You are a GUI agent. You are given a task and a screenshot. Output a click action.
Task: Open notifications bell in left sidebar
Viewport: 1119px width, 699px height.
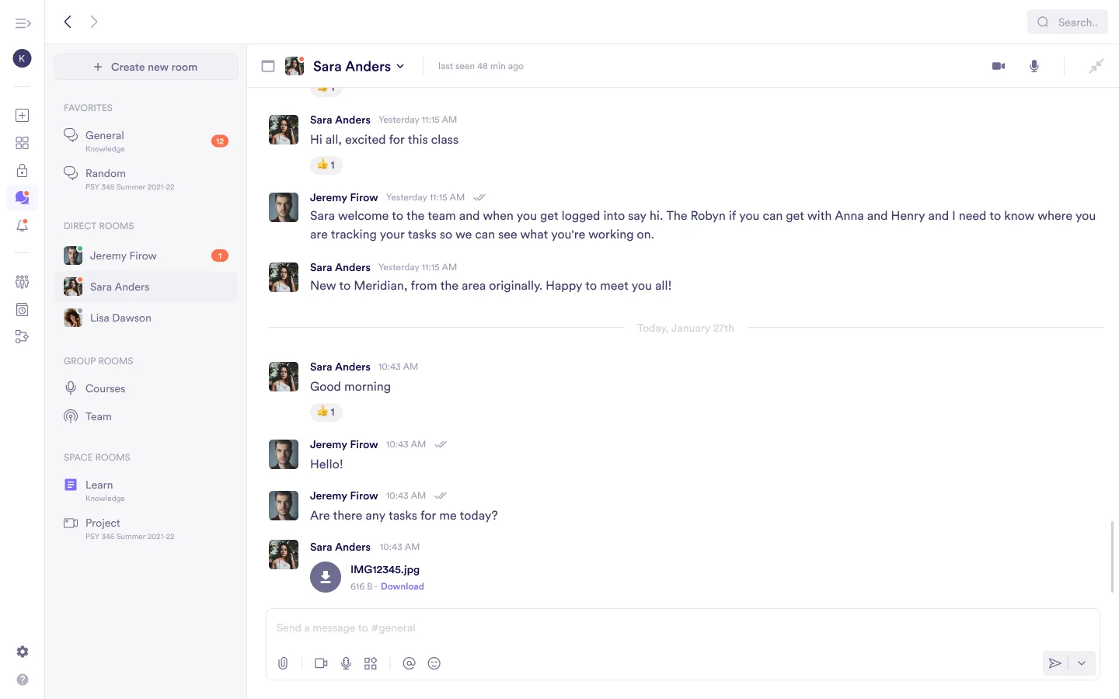(23, 226)
